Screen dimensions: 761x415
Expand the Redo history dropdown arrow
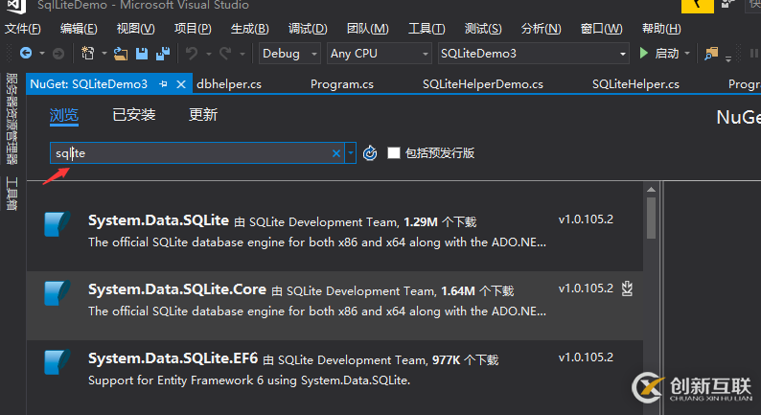point(242,54)
